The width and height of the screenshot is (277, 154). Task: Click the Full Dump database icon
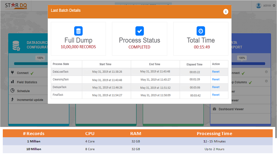pyautogui.click(x=78, y=31)
